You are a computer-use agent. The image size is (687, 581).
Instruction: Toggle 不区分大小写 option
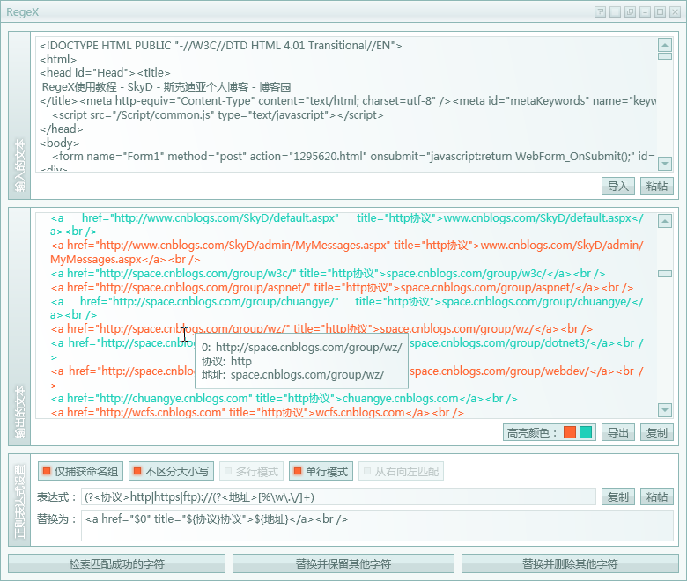point(172,471)
